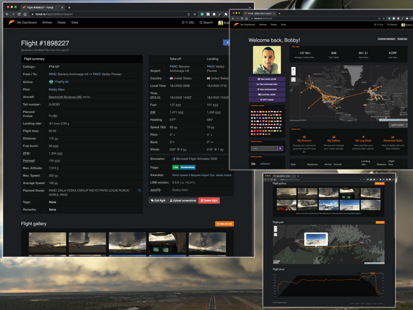Open the Last 6 months map range dropdown

pyautogui.click(x=398, y=125)
